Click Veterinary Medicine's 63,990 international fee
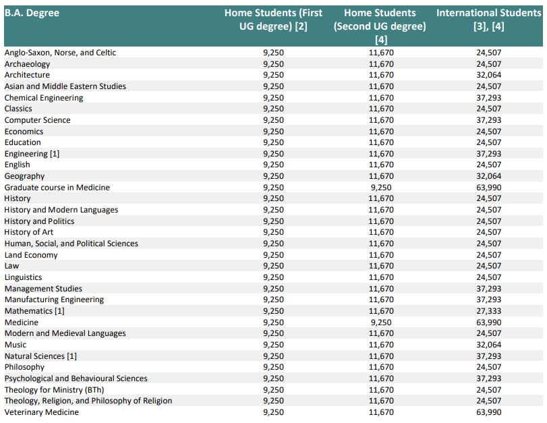547x423 pixels. [x=488, y=412]
